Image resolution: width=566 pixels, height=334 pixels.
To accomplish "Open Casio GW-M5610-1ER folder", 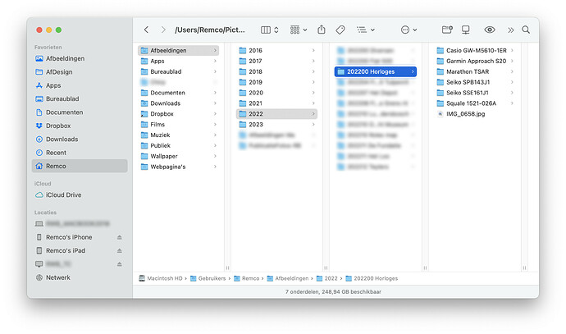I will tap(475, 51).
